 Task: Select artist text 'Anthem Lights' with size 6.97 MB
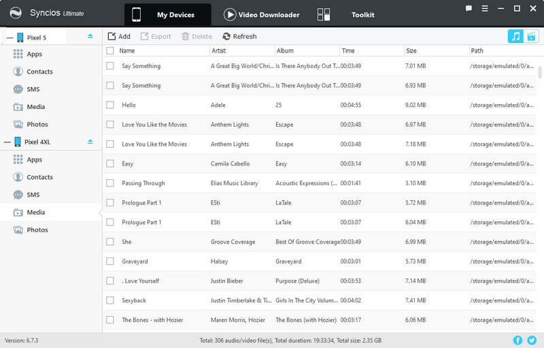point(230,125)
